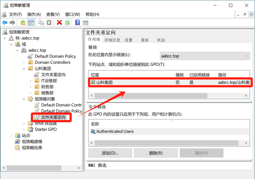255x179 pixels.
Task: Open the 操作(A) menu
Action: click(x=34, y=14)
